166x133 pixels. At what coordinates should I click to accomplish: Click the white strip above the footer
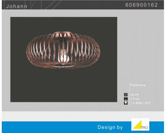pyautogui.click(x=83, y=116)
